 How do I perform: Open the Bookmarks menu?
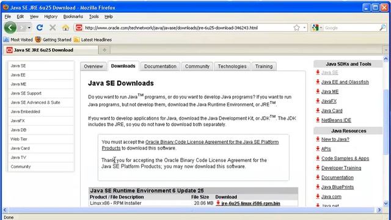tap(73, 16)
